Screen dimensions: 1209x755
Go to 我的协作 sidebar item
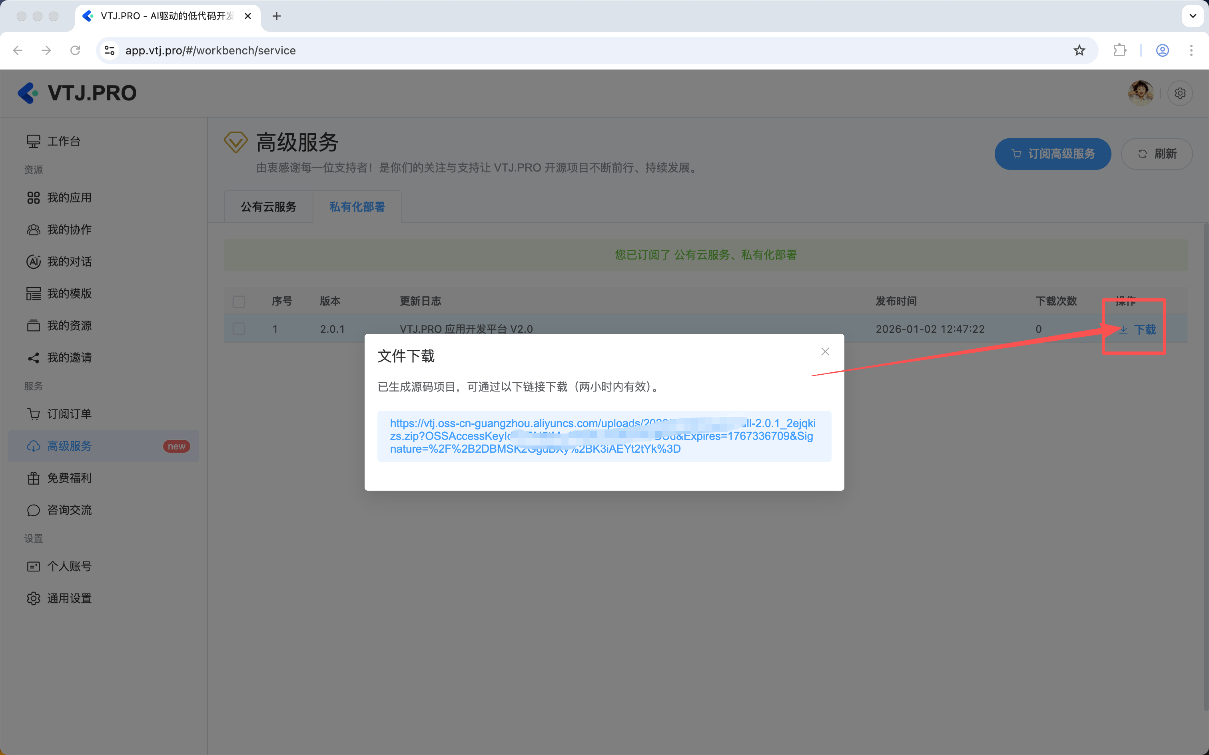[69, 230]
